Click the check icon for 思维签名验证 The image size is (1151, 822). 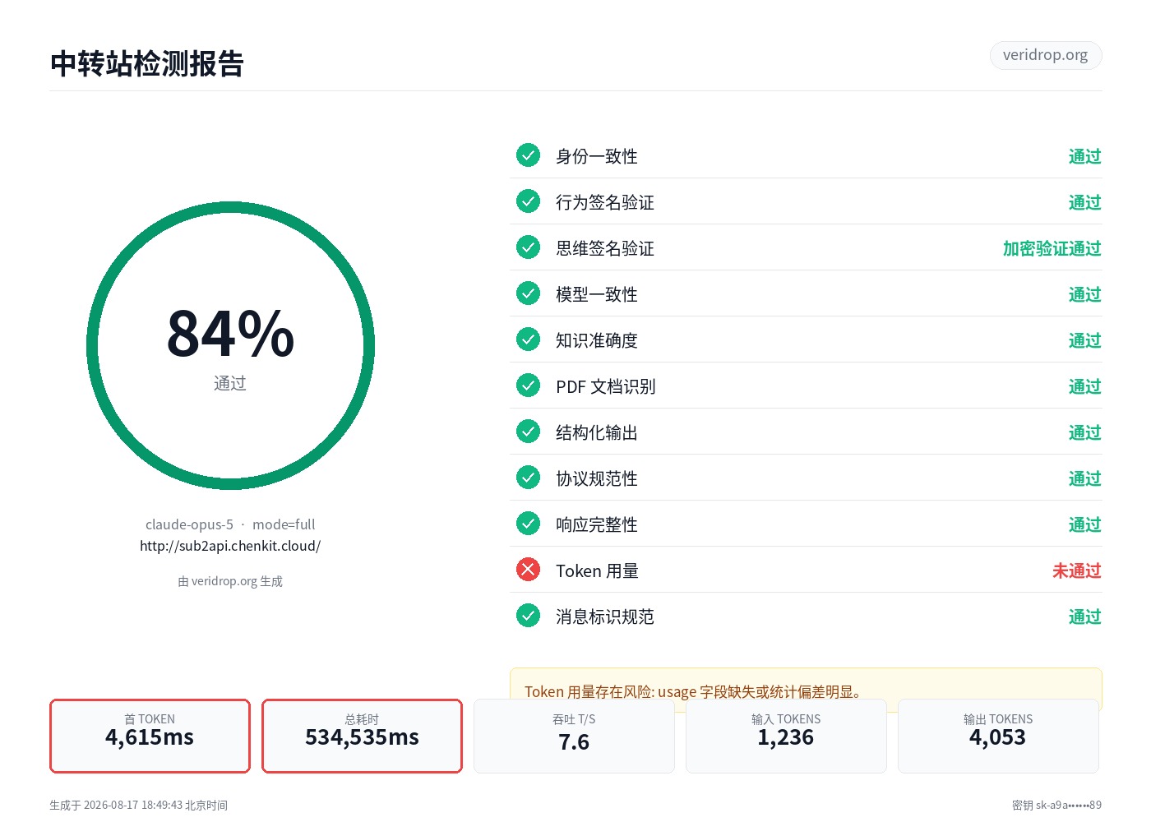528,247
